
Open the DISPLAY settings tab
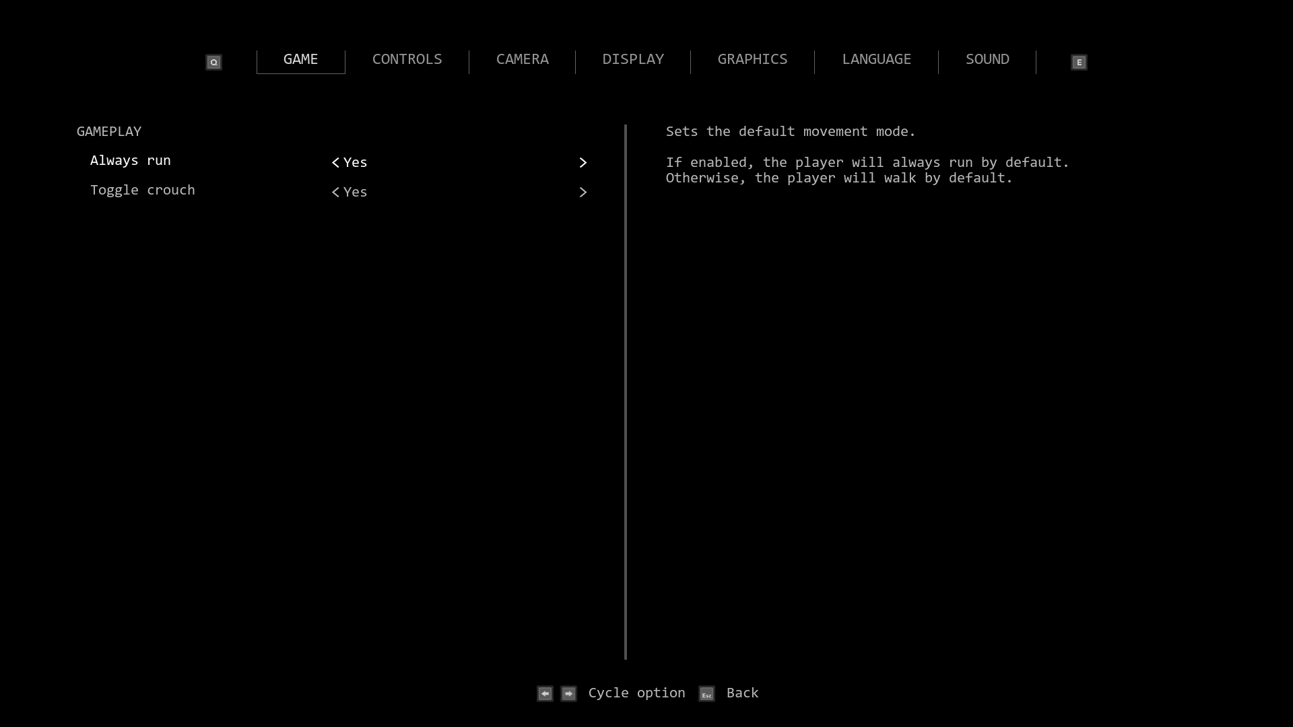(x=633, y=59)
